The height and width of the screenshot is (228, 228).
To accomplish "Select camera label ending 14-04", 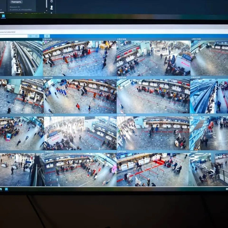I will pyautogui.click(x=122, y=78).
